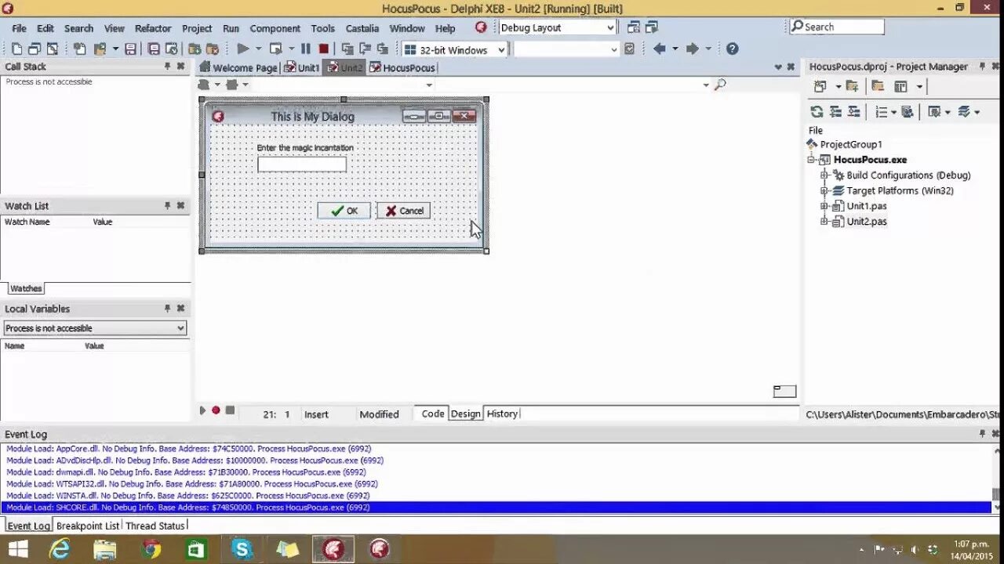Click Run Without Debugging icon
This screenshot has height=564, width=1004.
(x=276, y=49)
